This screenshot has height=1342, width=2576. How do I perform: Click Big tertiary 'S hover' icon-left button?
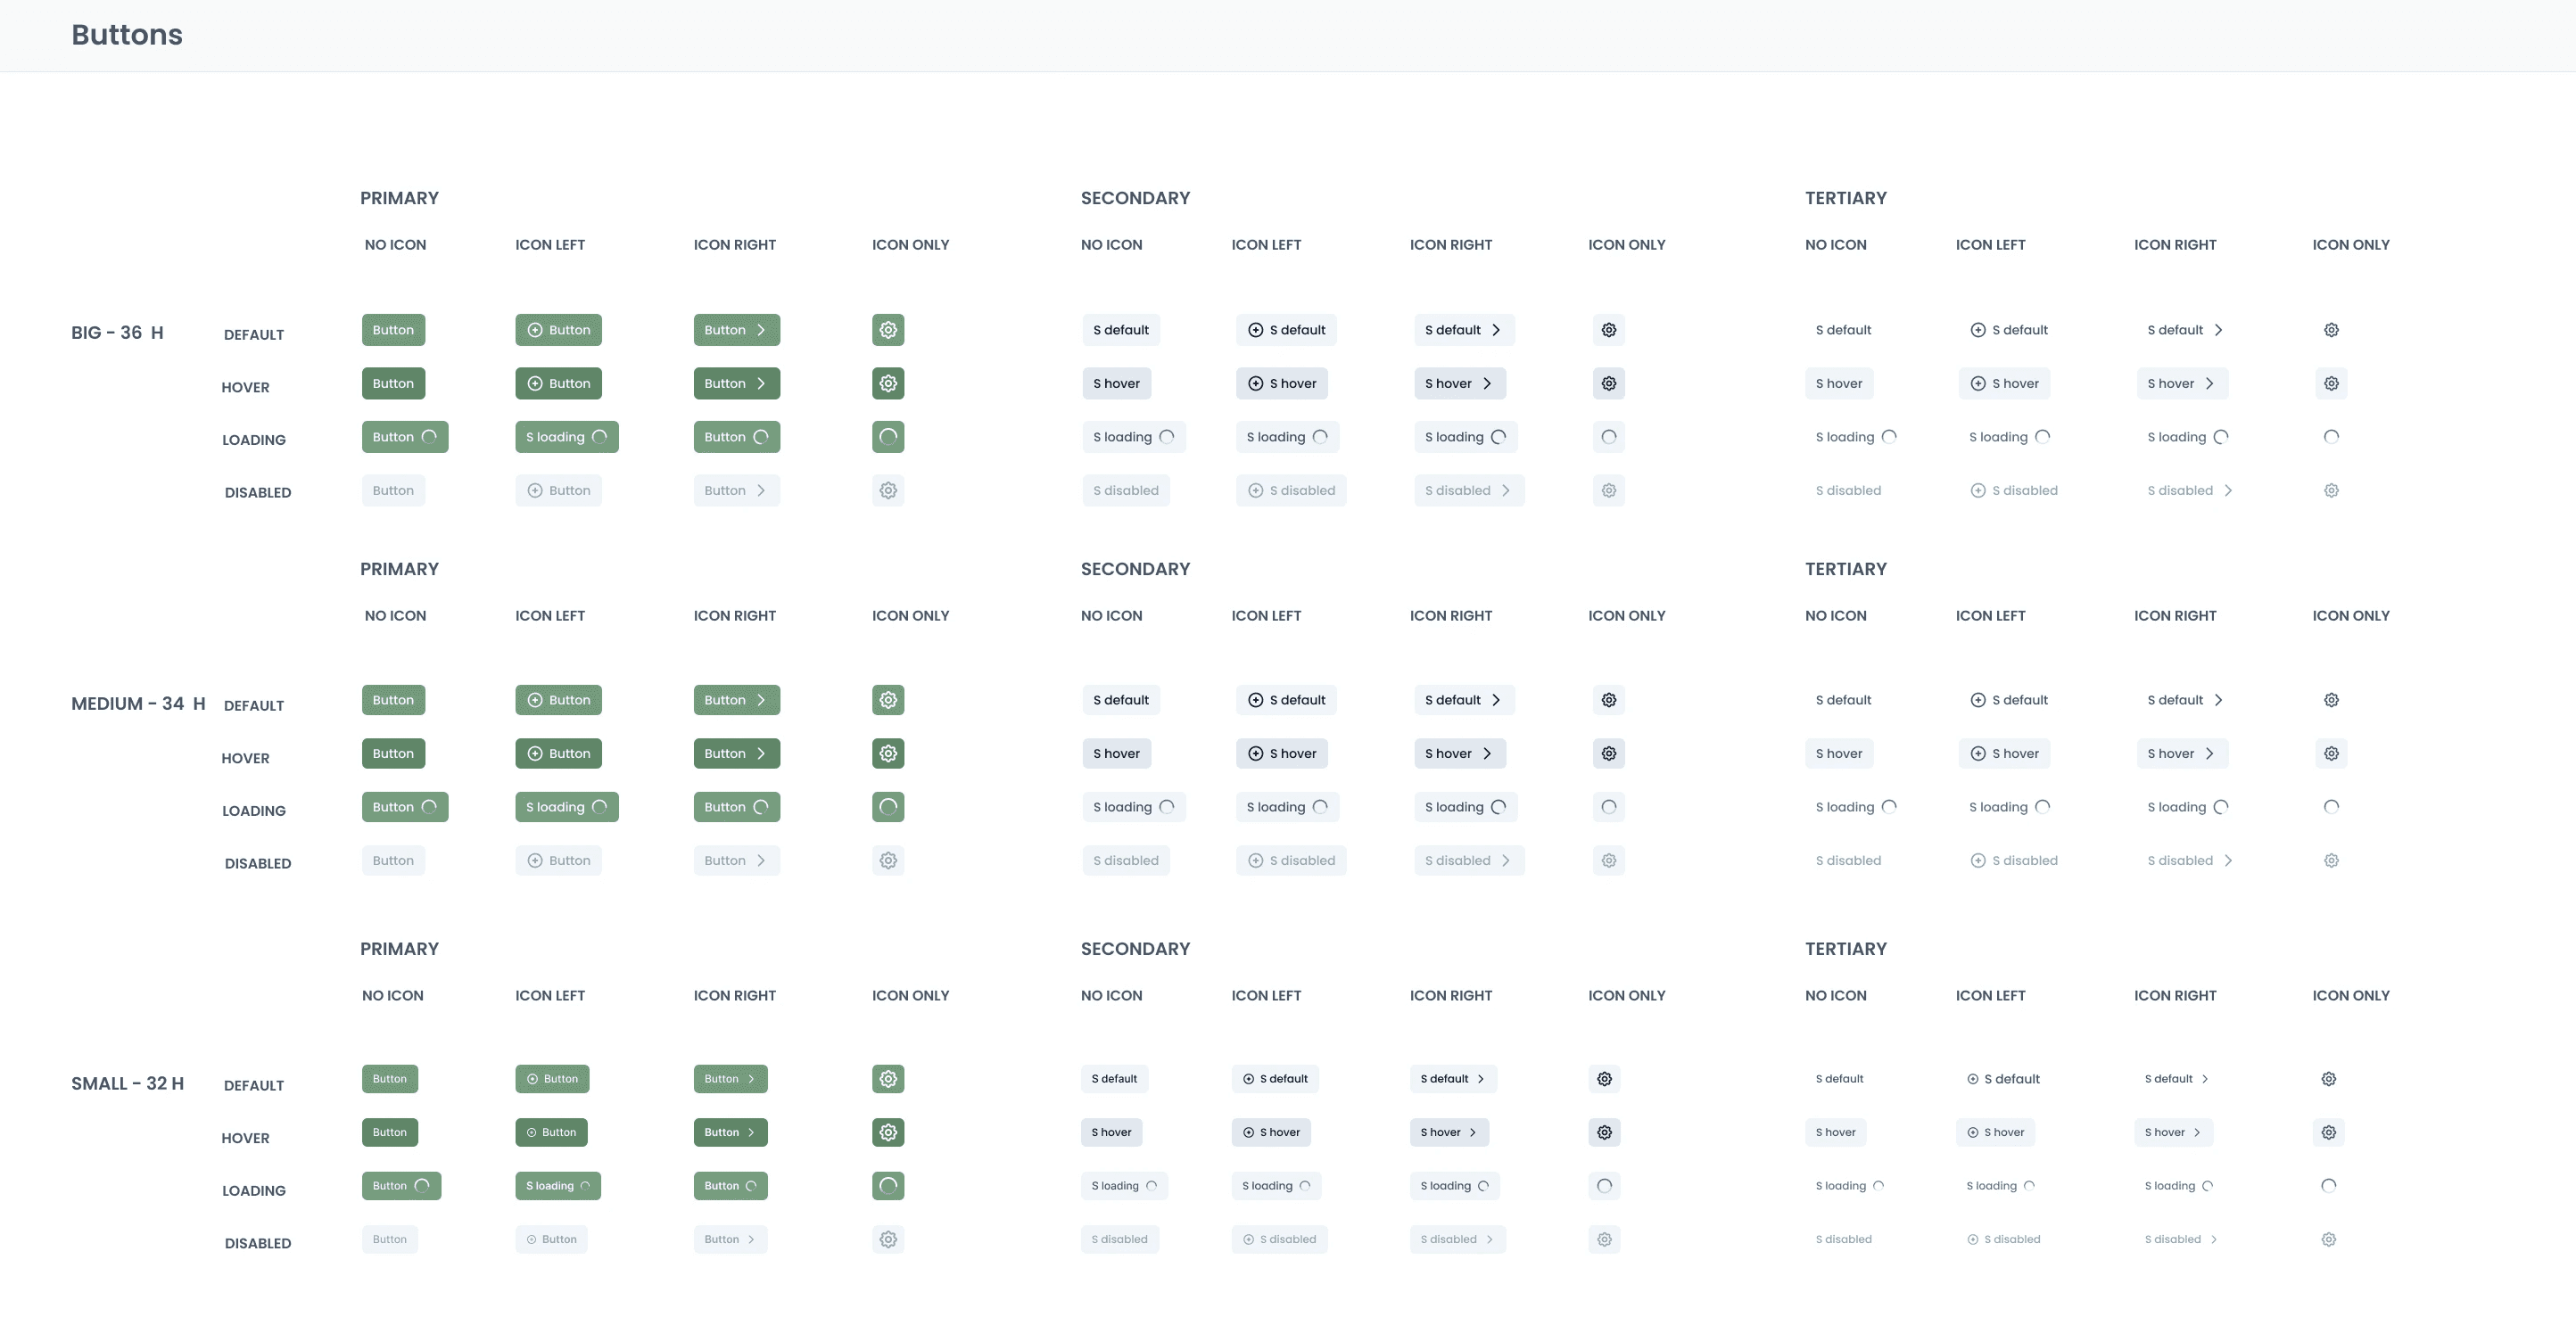click(x=2004, y=383)
